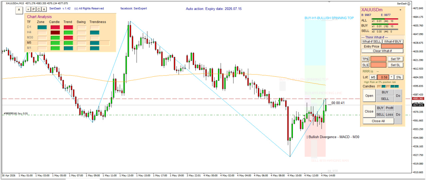Click the XAUUSDm symbol title
Viewport: 426px width, 180px height.
pyautogui.click(x=372, y=10)
